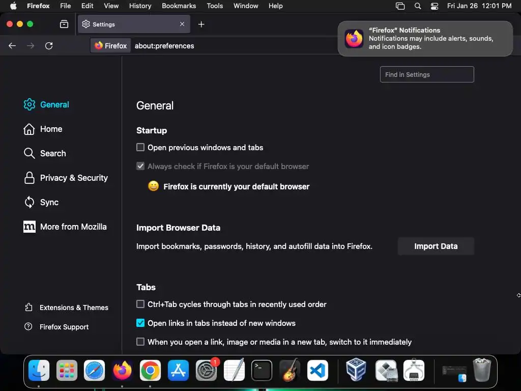521x391 pixels.
Task: Open the Apple menu
Action: (x=13, y=6)
